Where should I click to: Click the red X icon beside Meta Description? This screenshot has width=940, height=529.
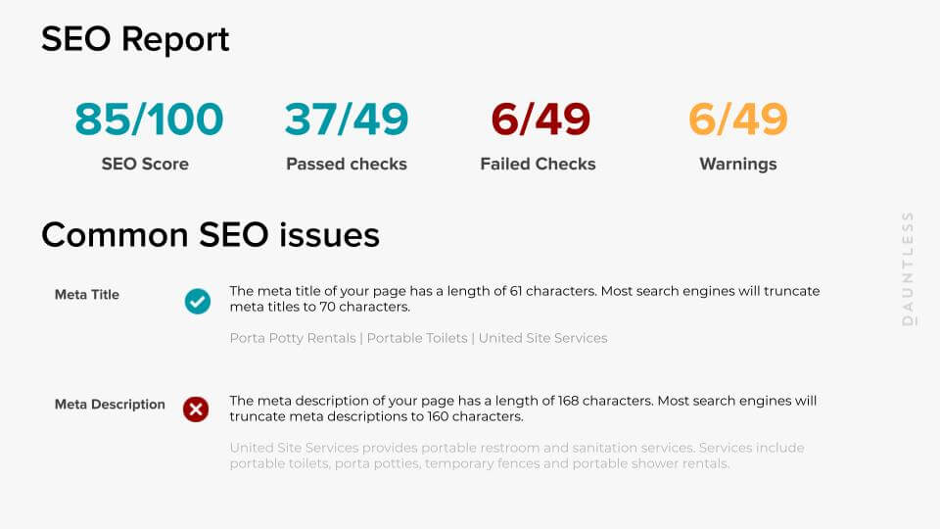tap(196, 409)
